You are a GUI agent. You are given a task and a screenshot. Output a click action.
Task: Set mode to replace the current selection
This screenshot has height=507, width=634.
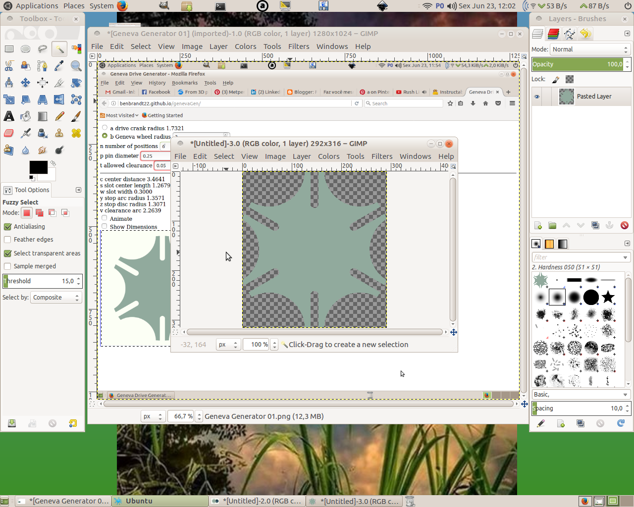point(27,213)
